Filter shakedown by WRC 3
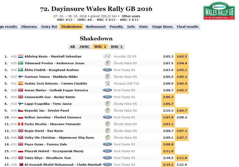Screen dimensions: 239x167 [116, 47]
